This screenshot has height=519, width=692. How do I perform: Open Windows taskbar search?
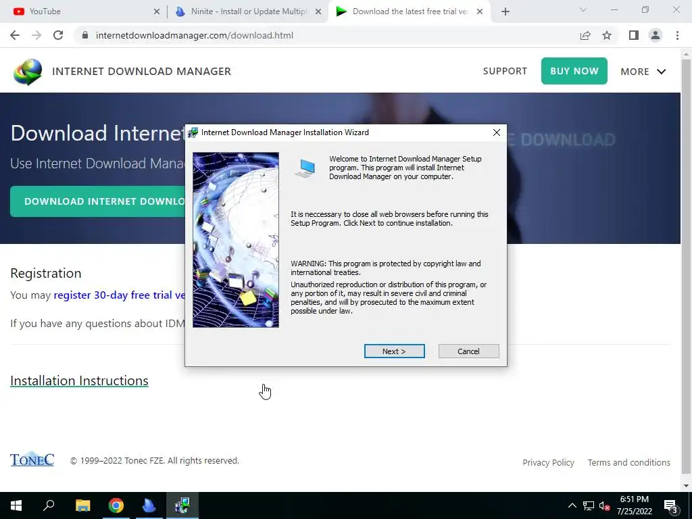click(x=49, y=505)
